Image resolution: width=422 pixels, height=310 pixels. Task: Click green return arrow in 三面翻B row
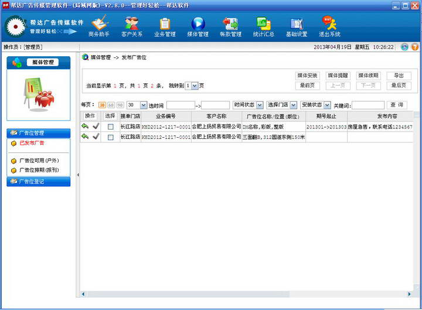coord(85,136)
